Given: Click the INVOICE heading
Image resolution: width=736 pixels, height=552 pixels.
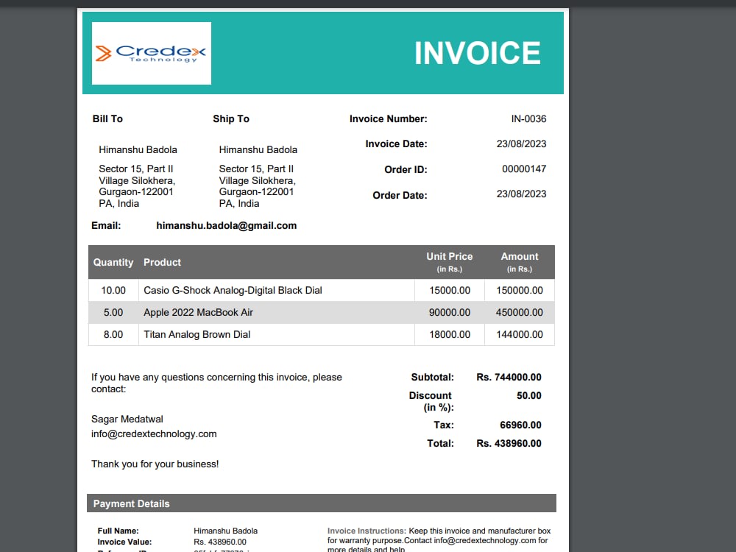Looking at the screenshot, I should 478,53.
